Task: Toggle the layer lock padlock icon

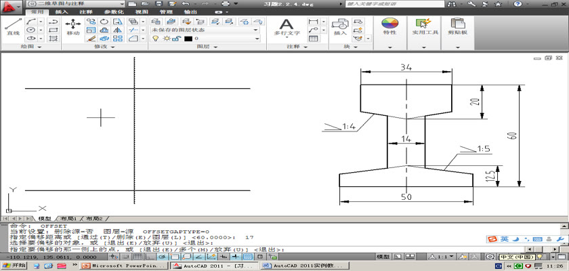Action: click(175, 38)
